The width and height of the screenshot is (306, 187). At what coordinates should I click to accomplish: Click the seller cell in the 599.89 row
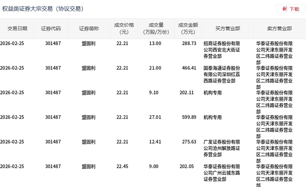click(x=275, y=127)
